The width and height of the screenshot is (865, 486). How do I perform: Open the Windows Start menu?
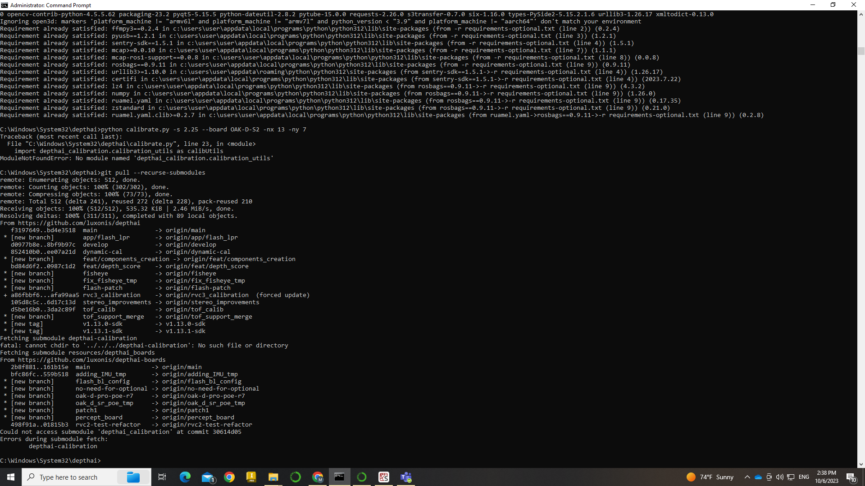[x=11, y=477]
